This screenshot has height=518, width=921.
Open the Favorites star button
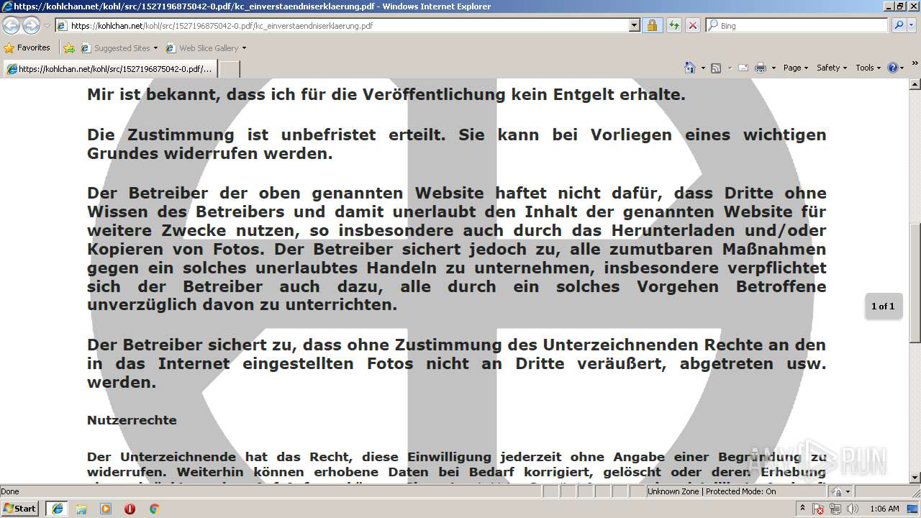tap(27, 48)
